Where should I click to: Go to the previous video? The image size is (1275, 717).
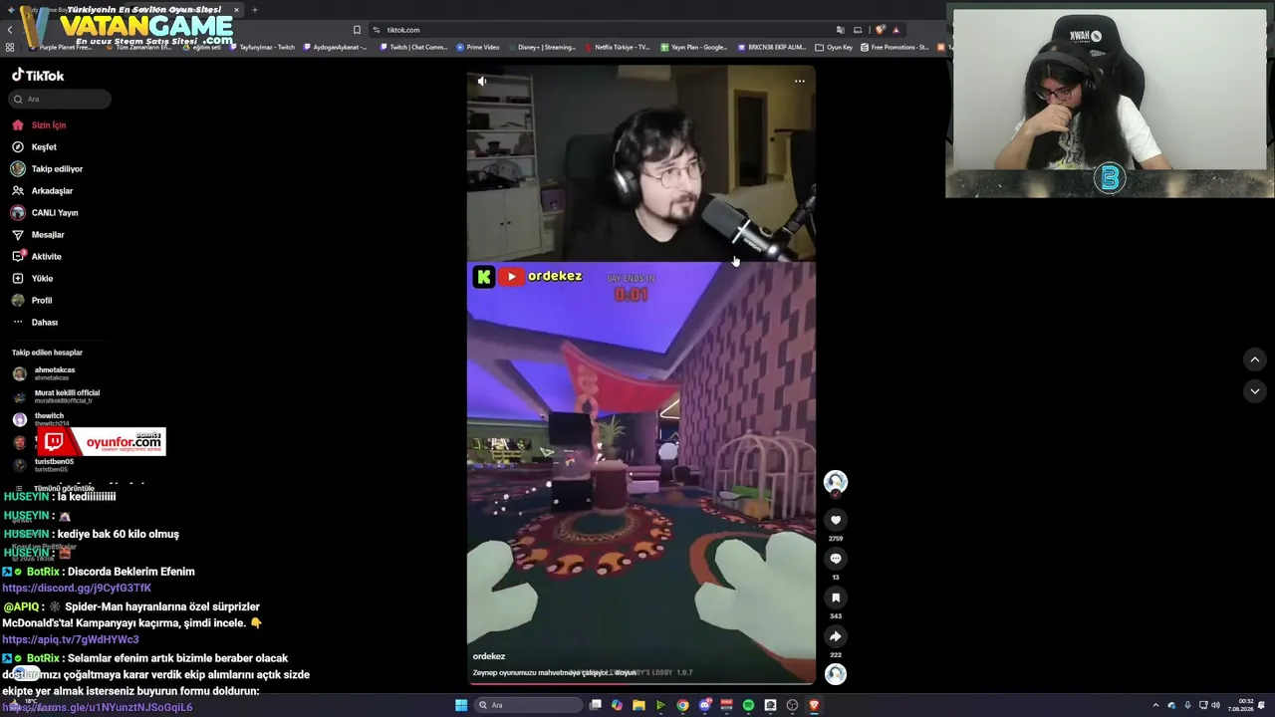1255,359
